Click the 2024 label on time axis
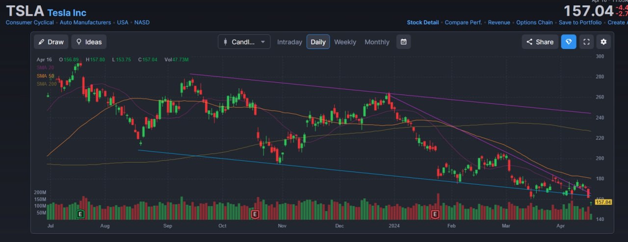 (x=394, y=226)
